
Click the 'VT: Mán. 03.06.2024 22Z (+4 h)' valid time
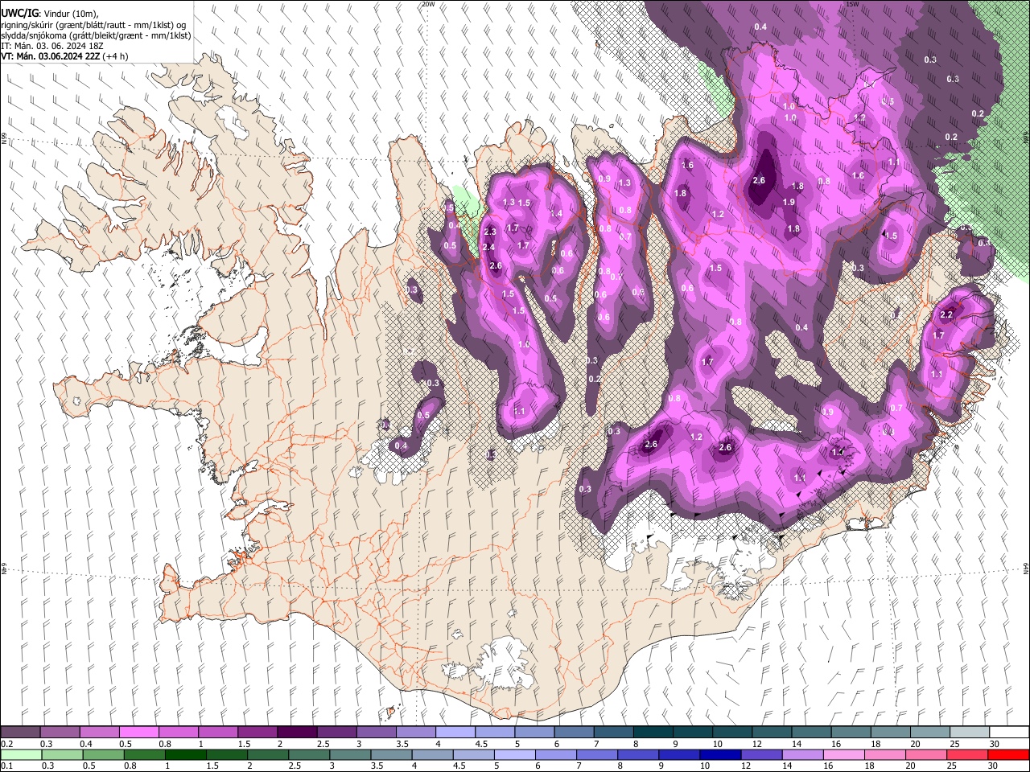pyautogui.click(x=64, y=56)
